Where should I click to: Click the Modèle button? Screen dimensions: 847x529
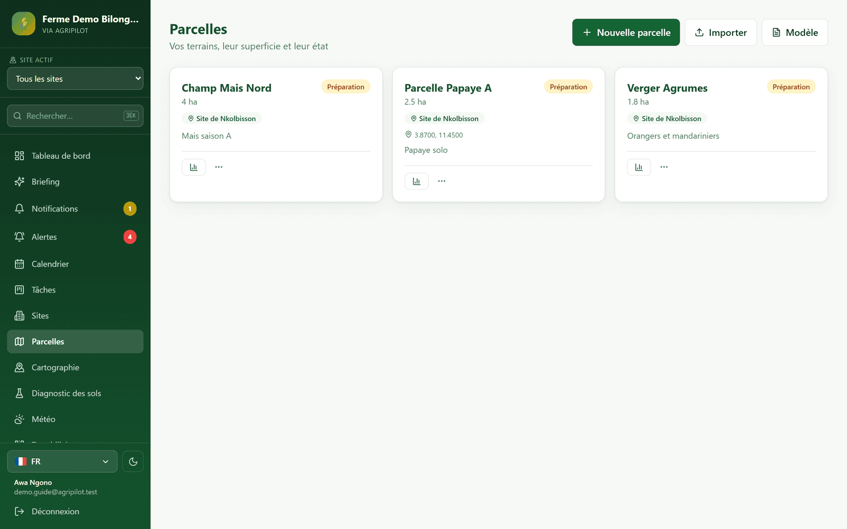(x=795, y=32)
